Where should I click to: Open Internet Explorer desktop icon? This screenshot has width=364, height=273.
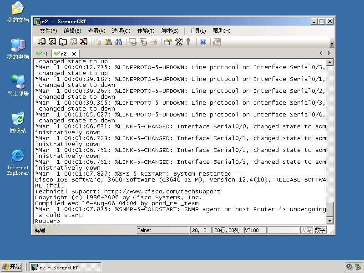pos(18,162)
